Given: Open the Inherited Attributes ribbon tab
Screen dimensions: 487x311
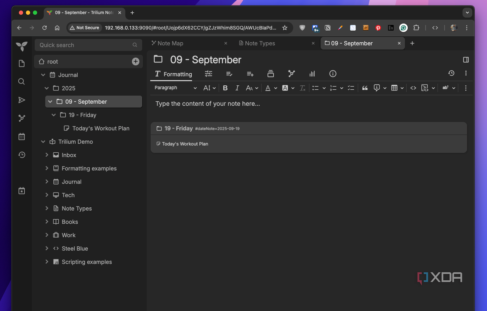Looking at the screenshot, I should pos(250,74).
